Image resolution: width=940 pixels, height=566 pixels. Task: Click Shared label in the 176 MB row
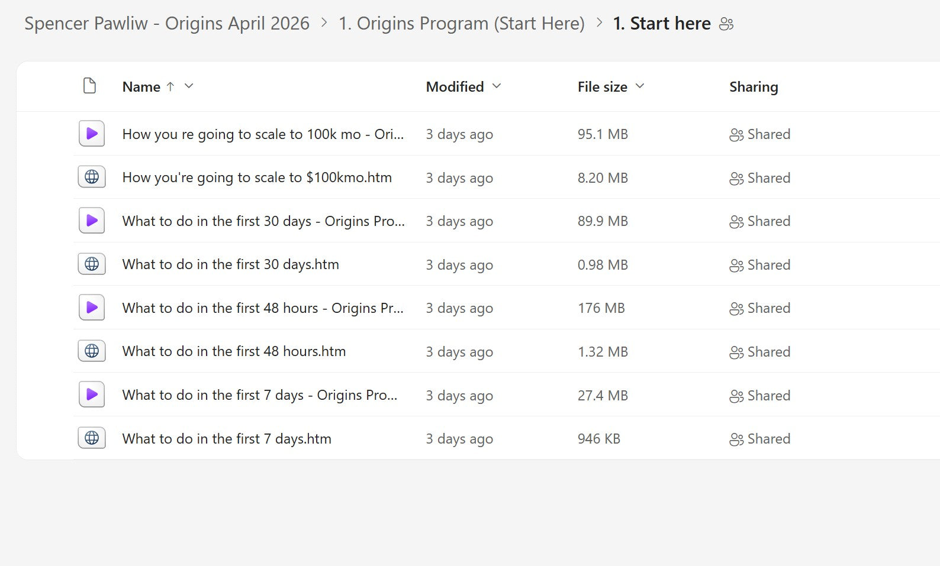pos(768,308)
